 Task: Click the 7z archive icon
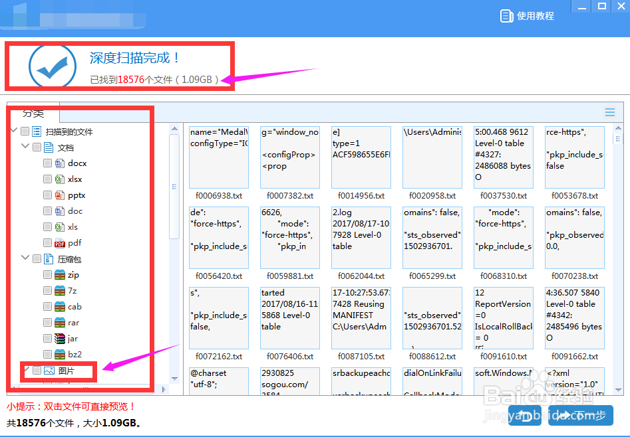(x=59, y=290)
